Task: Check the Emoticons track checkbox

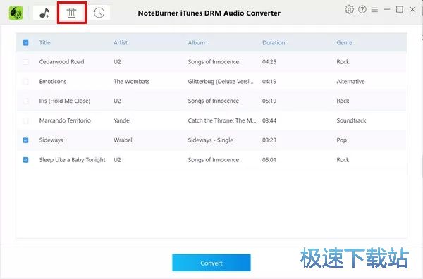Action: (x=25, y=82)
